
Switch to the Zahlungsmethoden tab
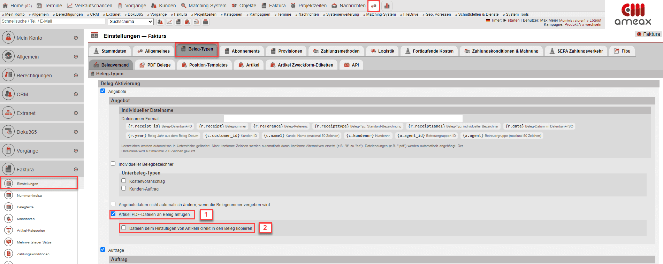(x=336, y=51)
